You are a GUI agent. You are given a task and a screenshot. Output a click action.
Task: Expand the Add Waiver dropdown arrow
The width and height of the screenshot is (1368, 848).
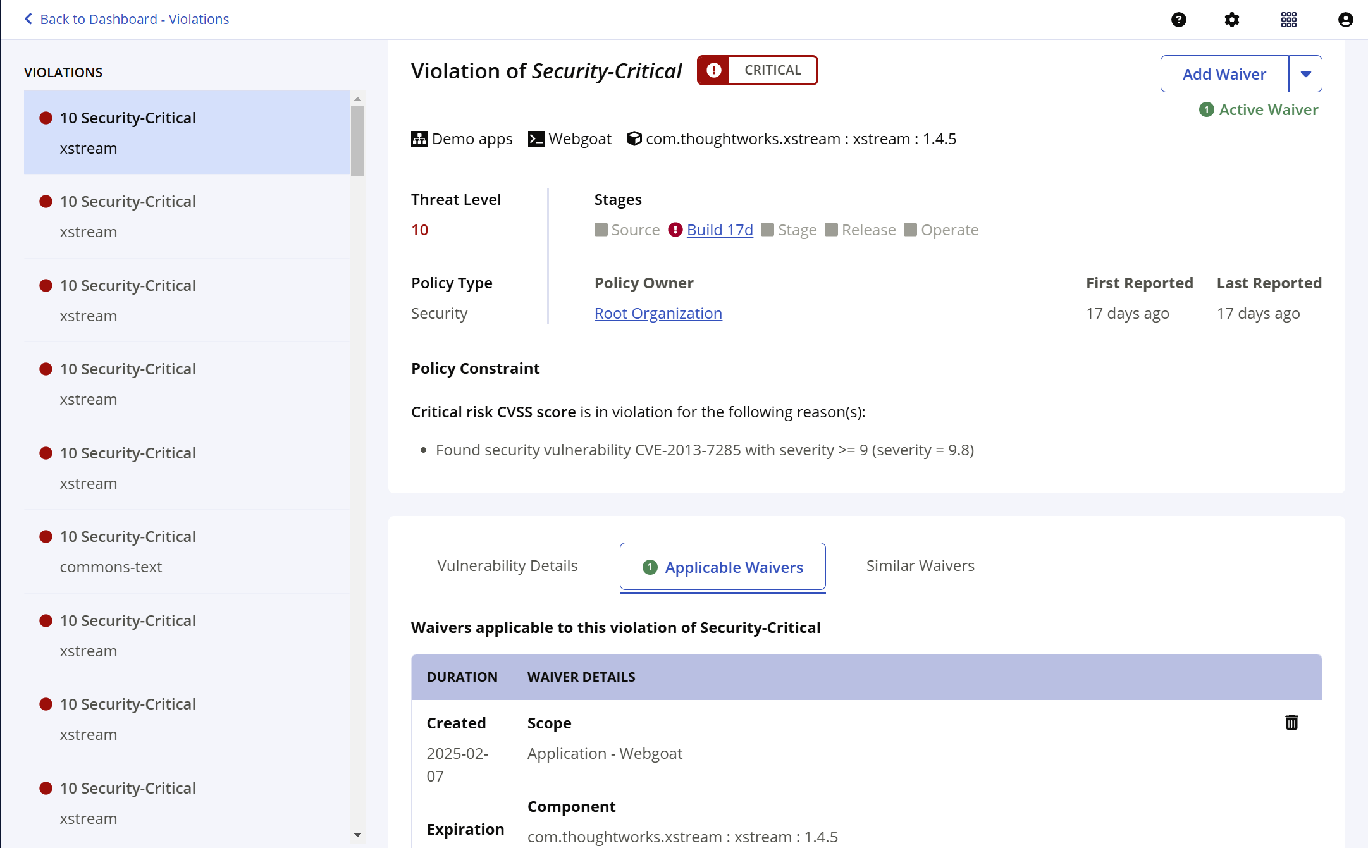click(1305, 74)
